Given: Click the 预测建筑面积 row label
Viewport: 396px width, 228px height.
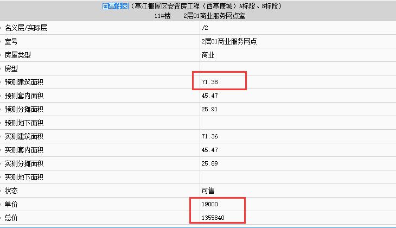Looking at the screenshot, I should [24, 82].
